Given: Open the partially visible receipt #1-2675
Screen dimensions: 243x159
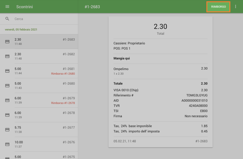Looking at the screenshot, I should coord(39,157).
